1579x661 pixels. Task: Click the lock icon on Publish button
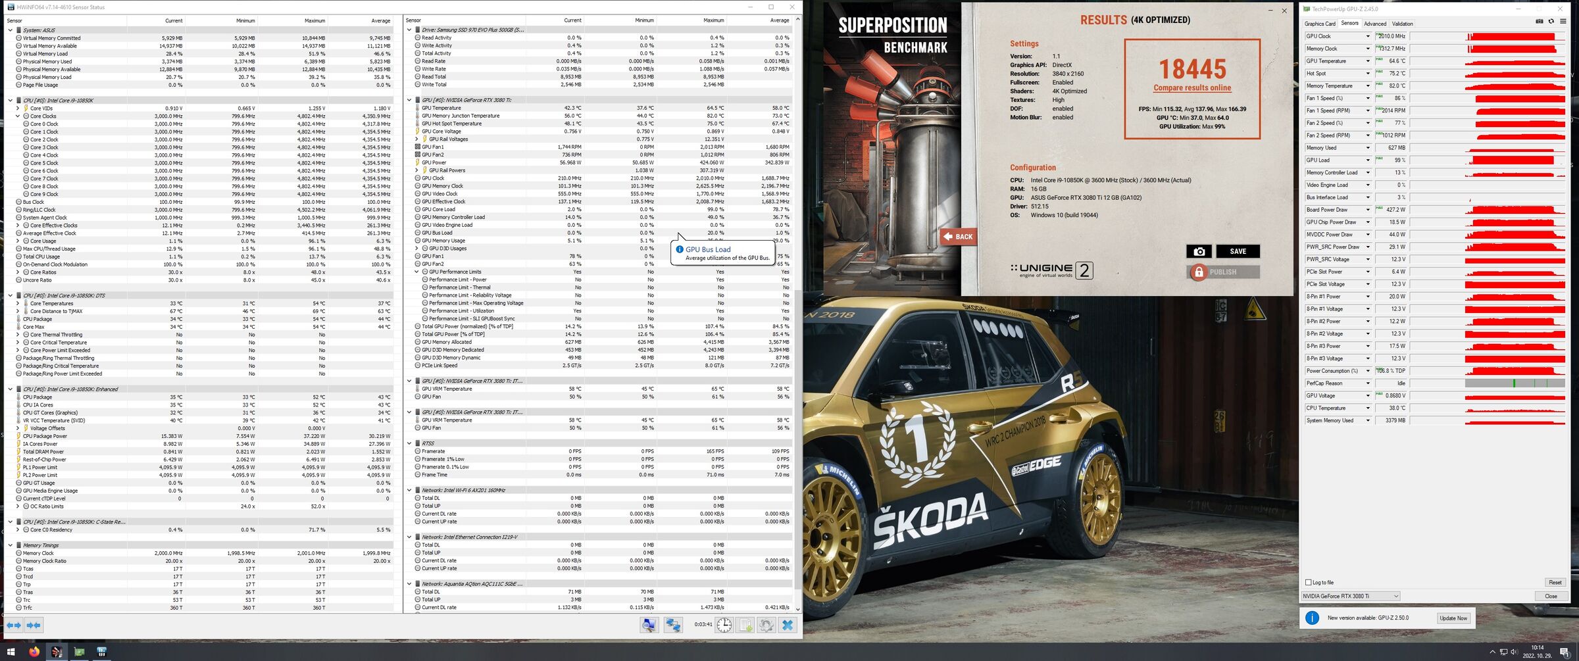(x=1199, y=272)
